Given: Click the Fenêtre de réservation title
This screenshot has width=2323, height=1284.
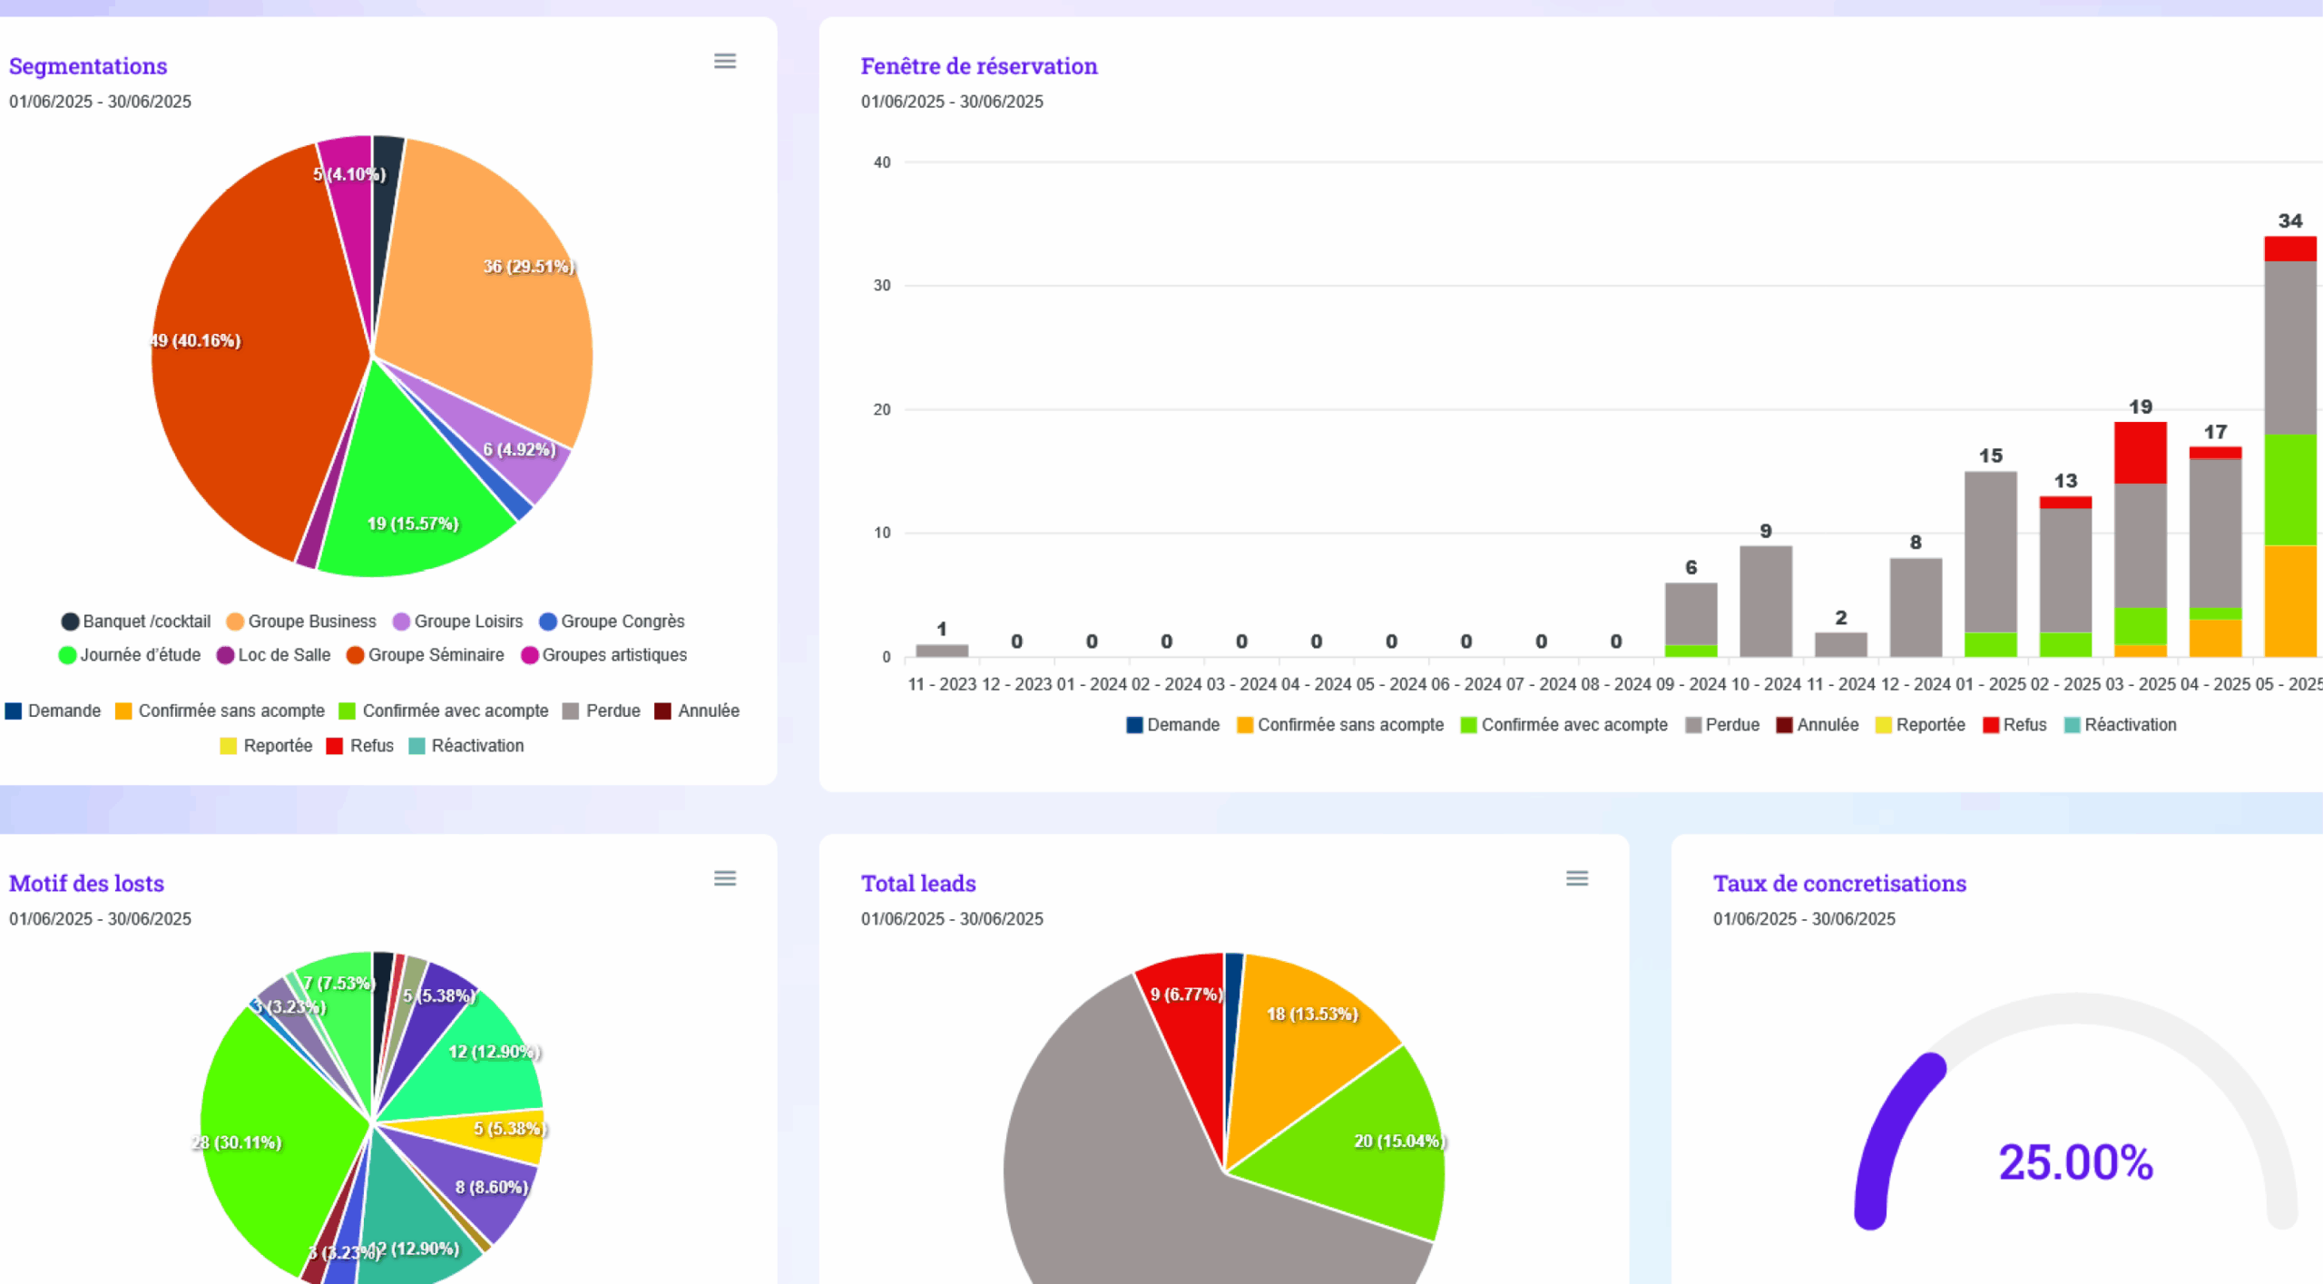Looking at the screenshot, I should [x=979, y=66].
